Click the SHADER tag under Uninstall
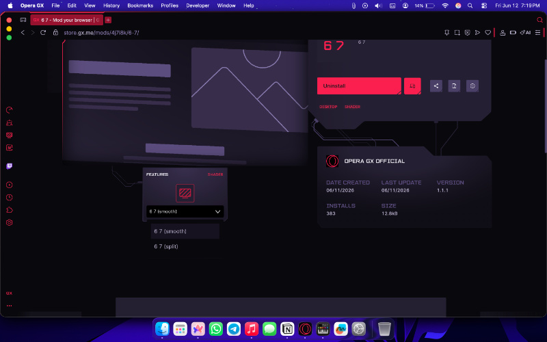 [x=352, y=107]
